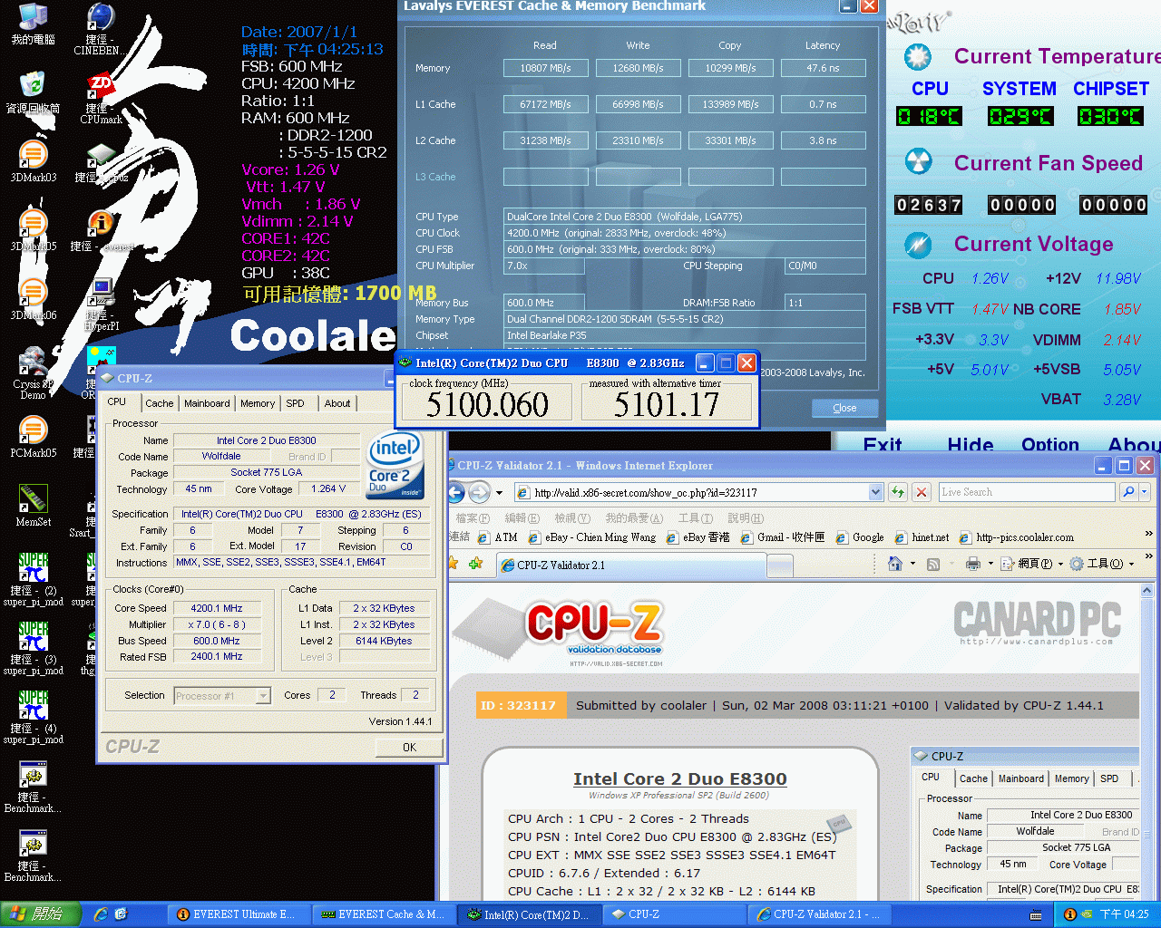Click the Live Search magnifier icon

pyautogui.click(x=1128, y=492)
